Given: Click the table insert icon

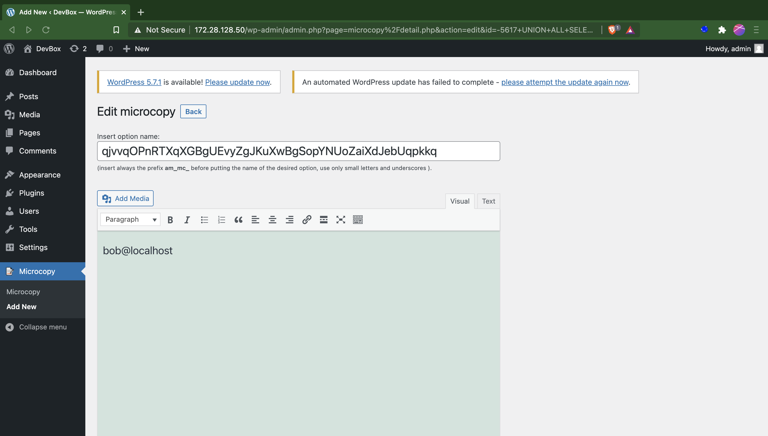Looking at the screenshot, I should coord(358,219).
